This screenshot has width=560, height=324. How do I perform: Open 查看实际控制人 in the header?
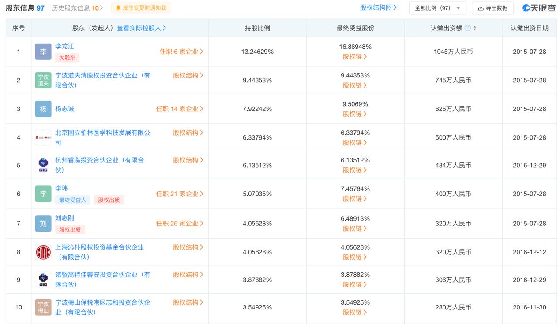(x=139, y=27)
